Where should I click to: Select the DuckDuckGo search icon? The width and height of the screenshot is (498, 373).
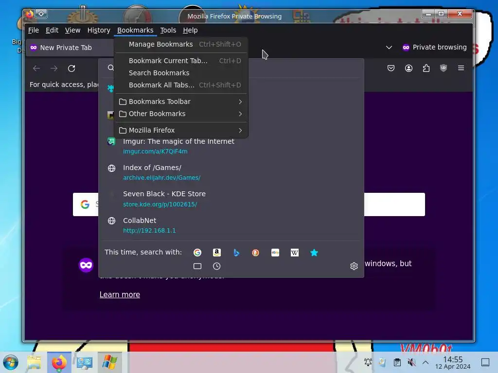point(256,253)
